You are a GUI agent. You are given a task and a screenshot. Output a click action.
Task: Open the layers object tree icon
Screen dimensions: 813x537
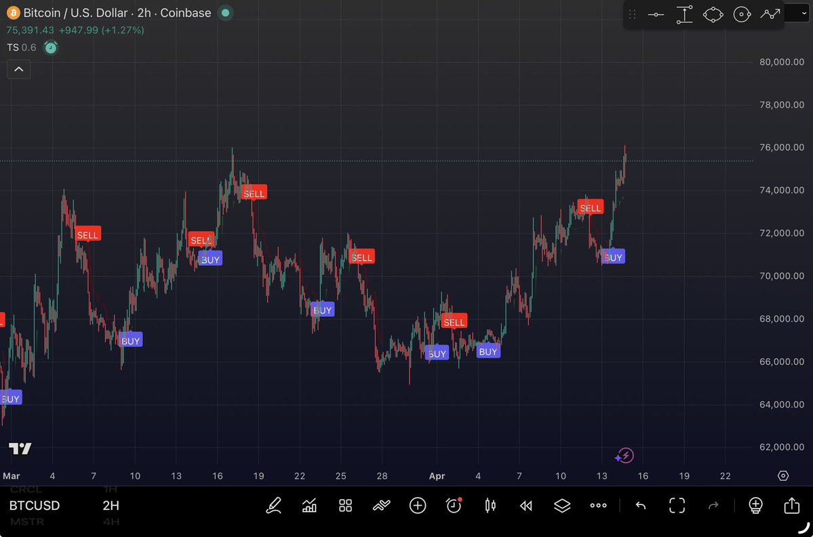click(562, 505)
